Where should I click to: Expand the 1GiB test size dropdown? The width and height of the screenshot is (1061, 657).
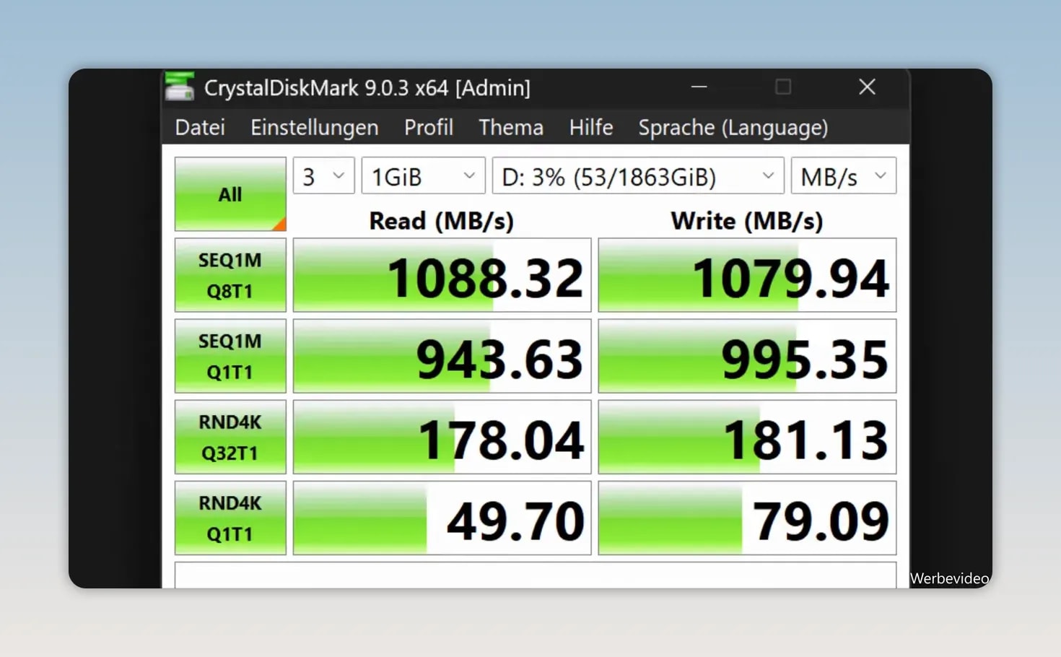pyautogui.click(x=423, y=175)
